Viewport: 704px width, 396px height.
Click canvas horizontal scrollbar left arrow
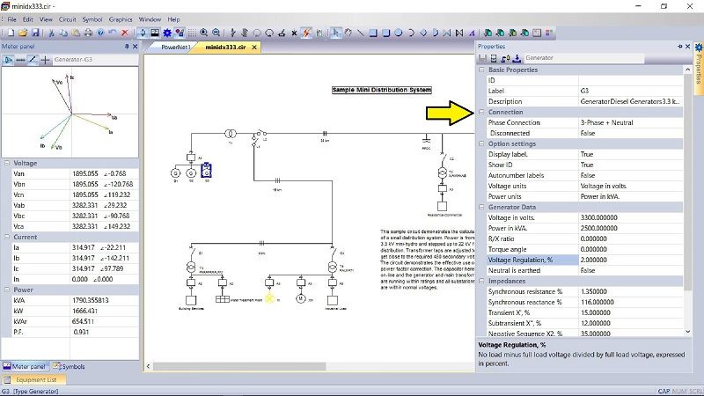148,366
